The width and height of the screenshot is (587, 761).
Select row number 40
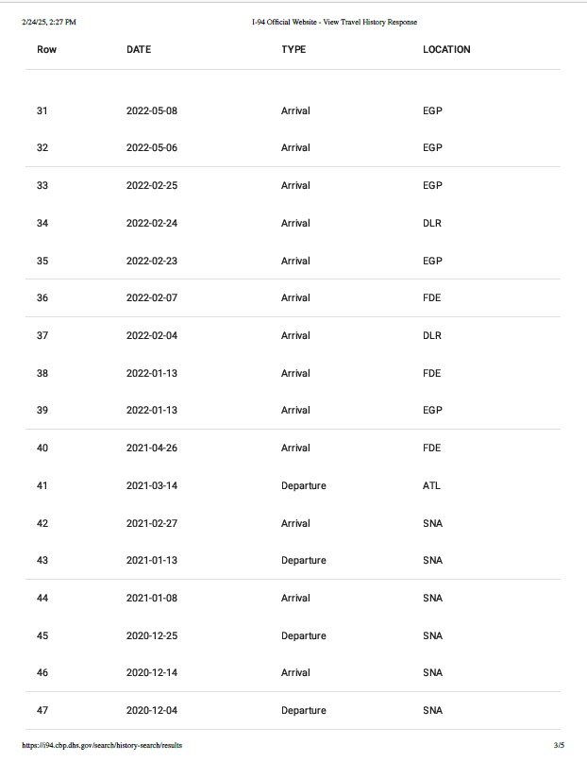coord(42,448)
